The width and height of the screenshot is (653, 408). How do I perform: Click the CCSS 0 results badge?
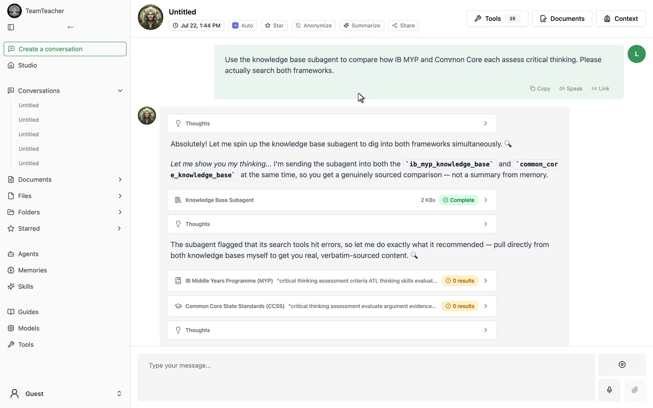click(x=460, y=306)
